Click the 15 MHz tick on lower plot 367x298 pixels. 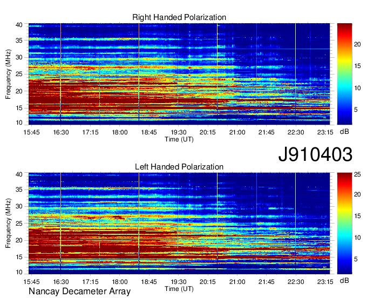tap(19, 257)
